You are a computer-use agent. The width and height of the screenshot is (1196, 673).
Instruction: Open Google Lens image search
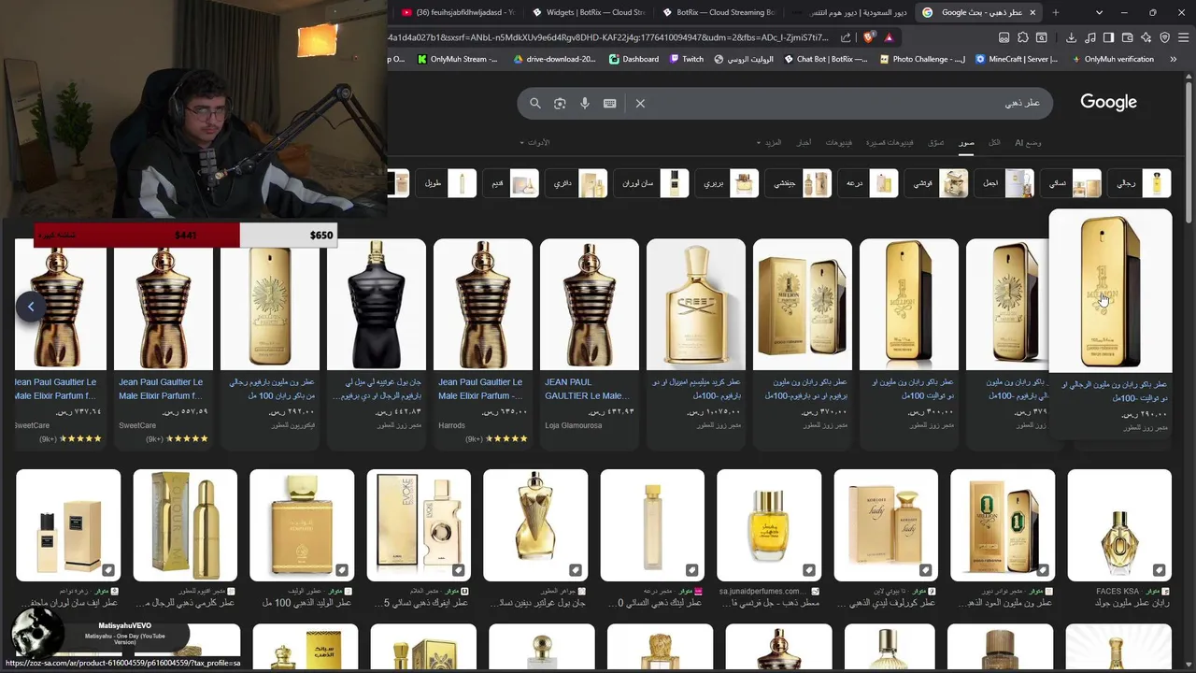point(560,104)
